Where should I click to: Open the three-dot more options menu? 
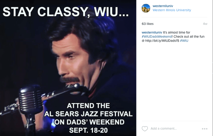[204, 129]
